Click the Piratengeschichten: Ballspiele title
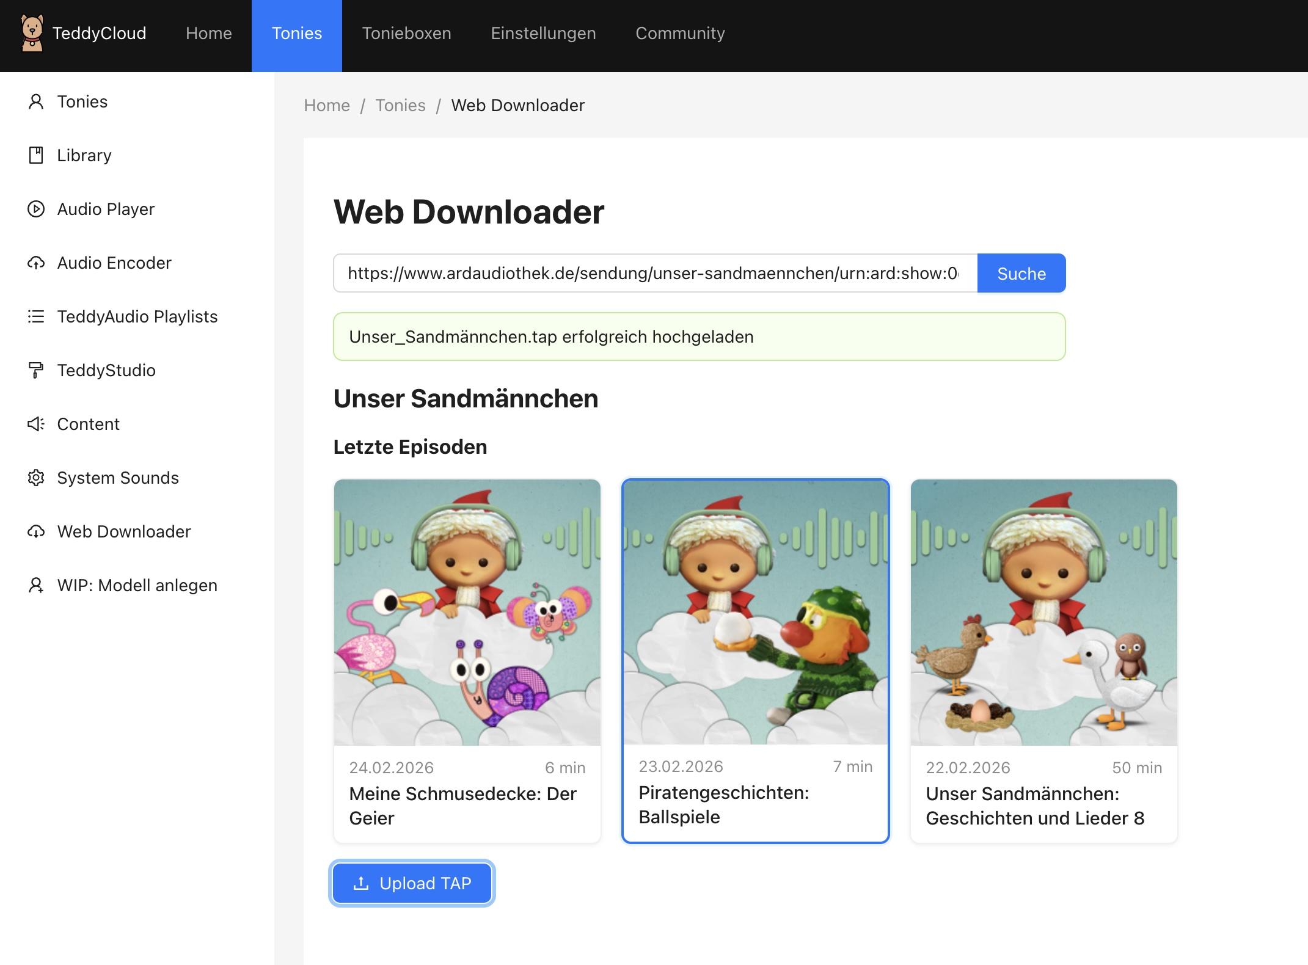 coord(724,805)
